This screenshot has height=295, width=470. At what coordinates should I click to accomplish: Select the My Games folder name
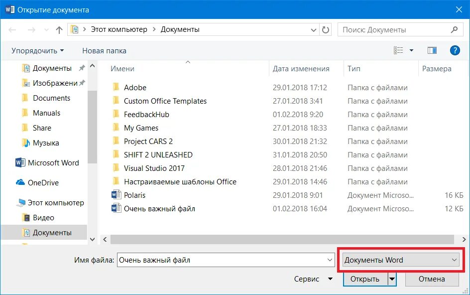pyautogui.click(x=141, y=128)
